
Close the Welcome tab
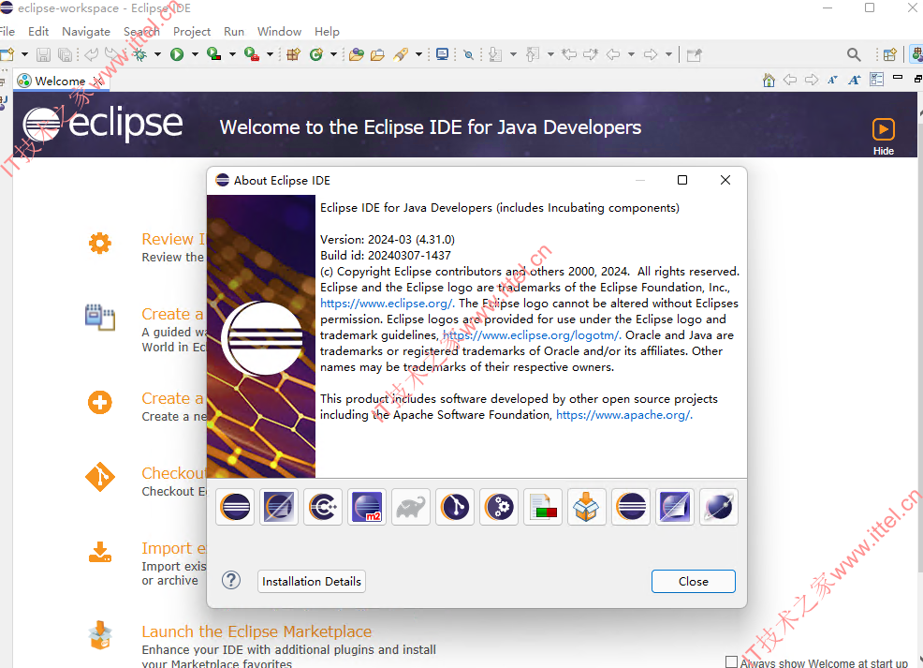coord(98,81)
